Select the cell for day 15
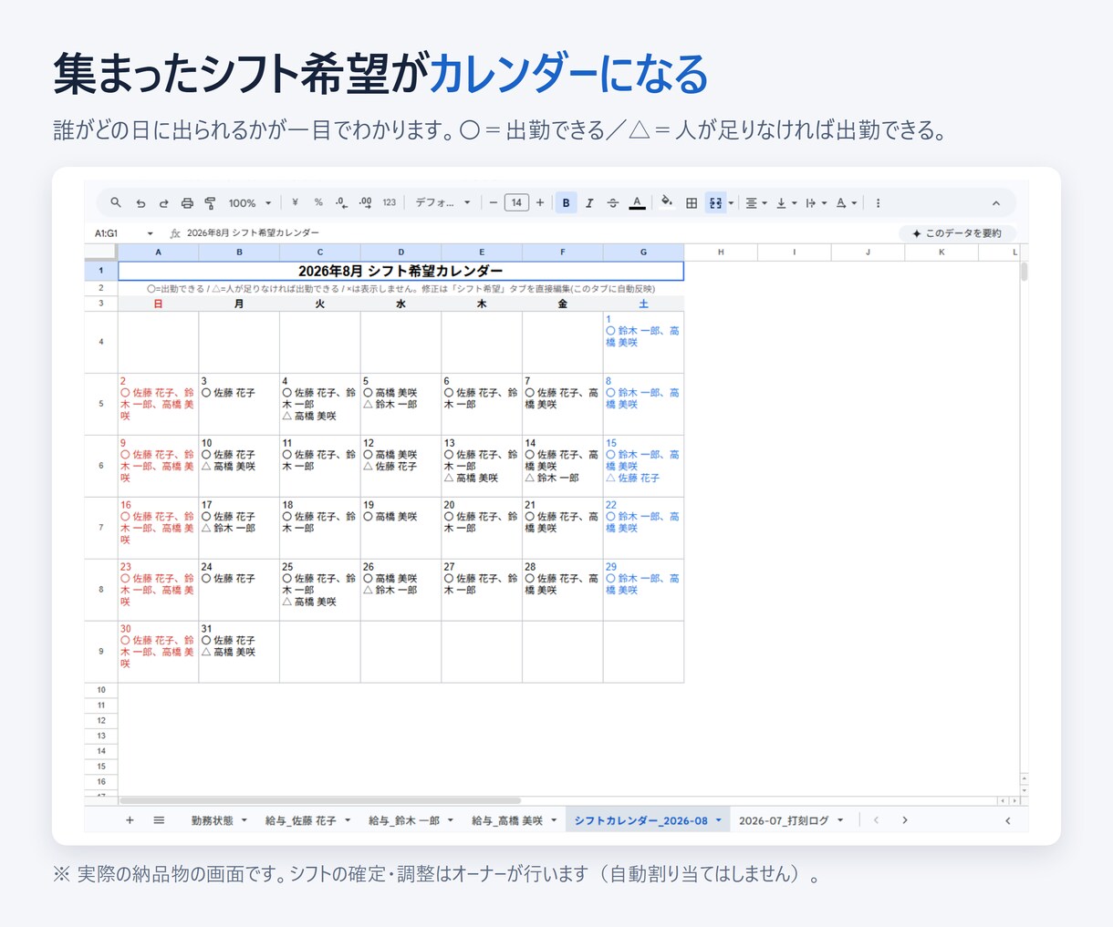1113x927 pixels. pyautogui.click(x=643, y=466)
